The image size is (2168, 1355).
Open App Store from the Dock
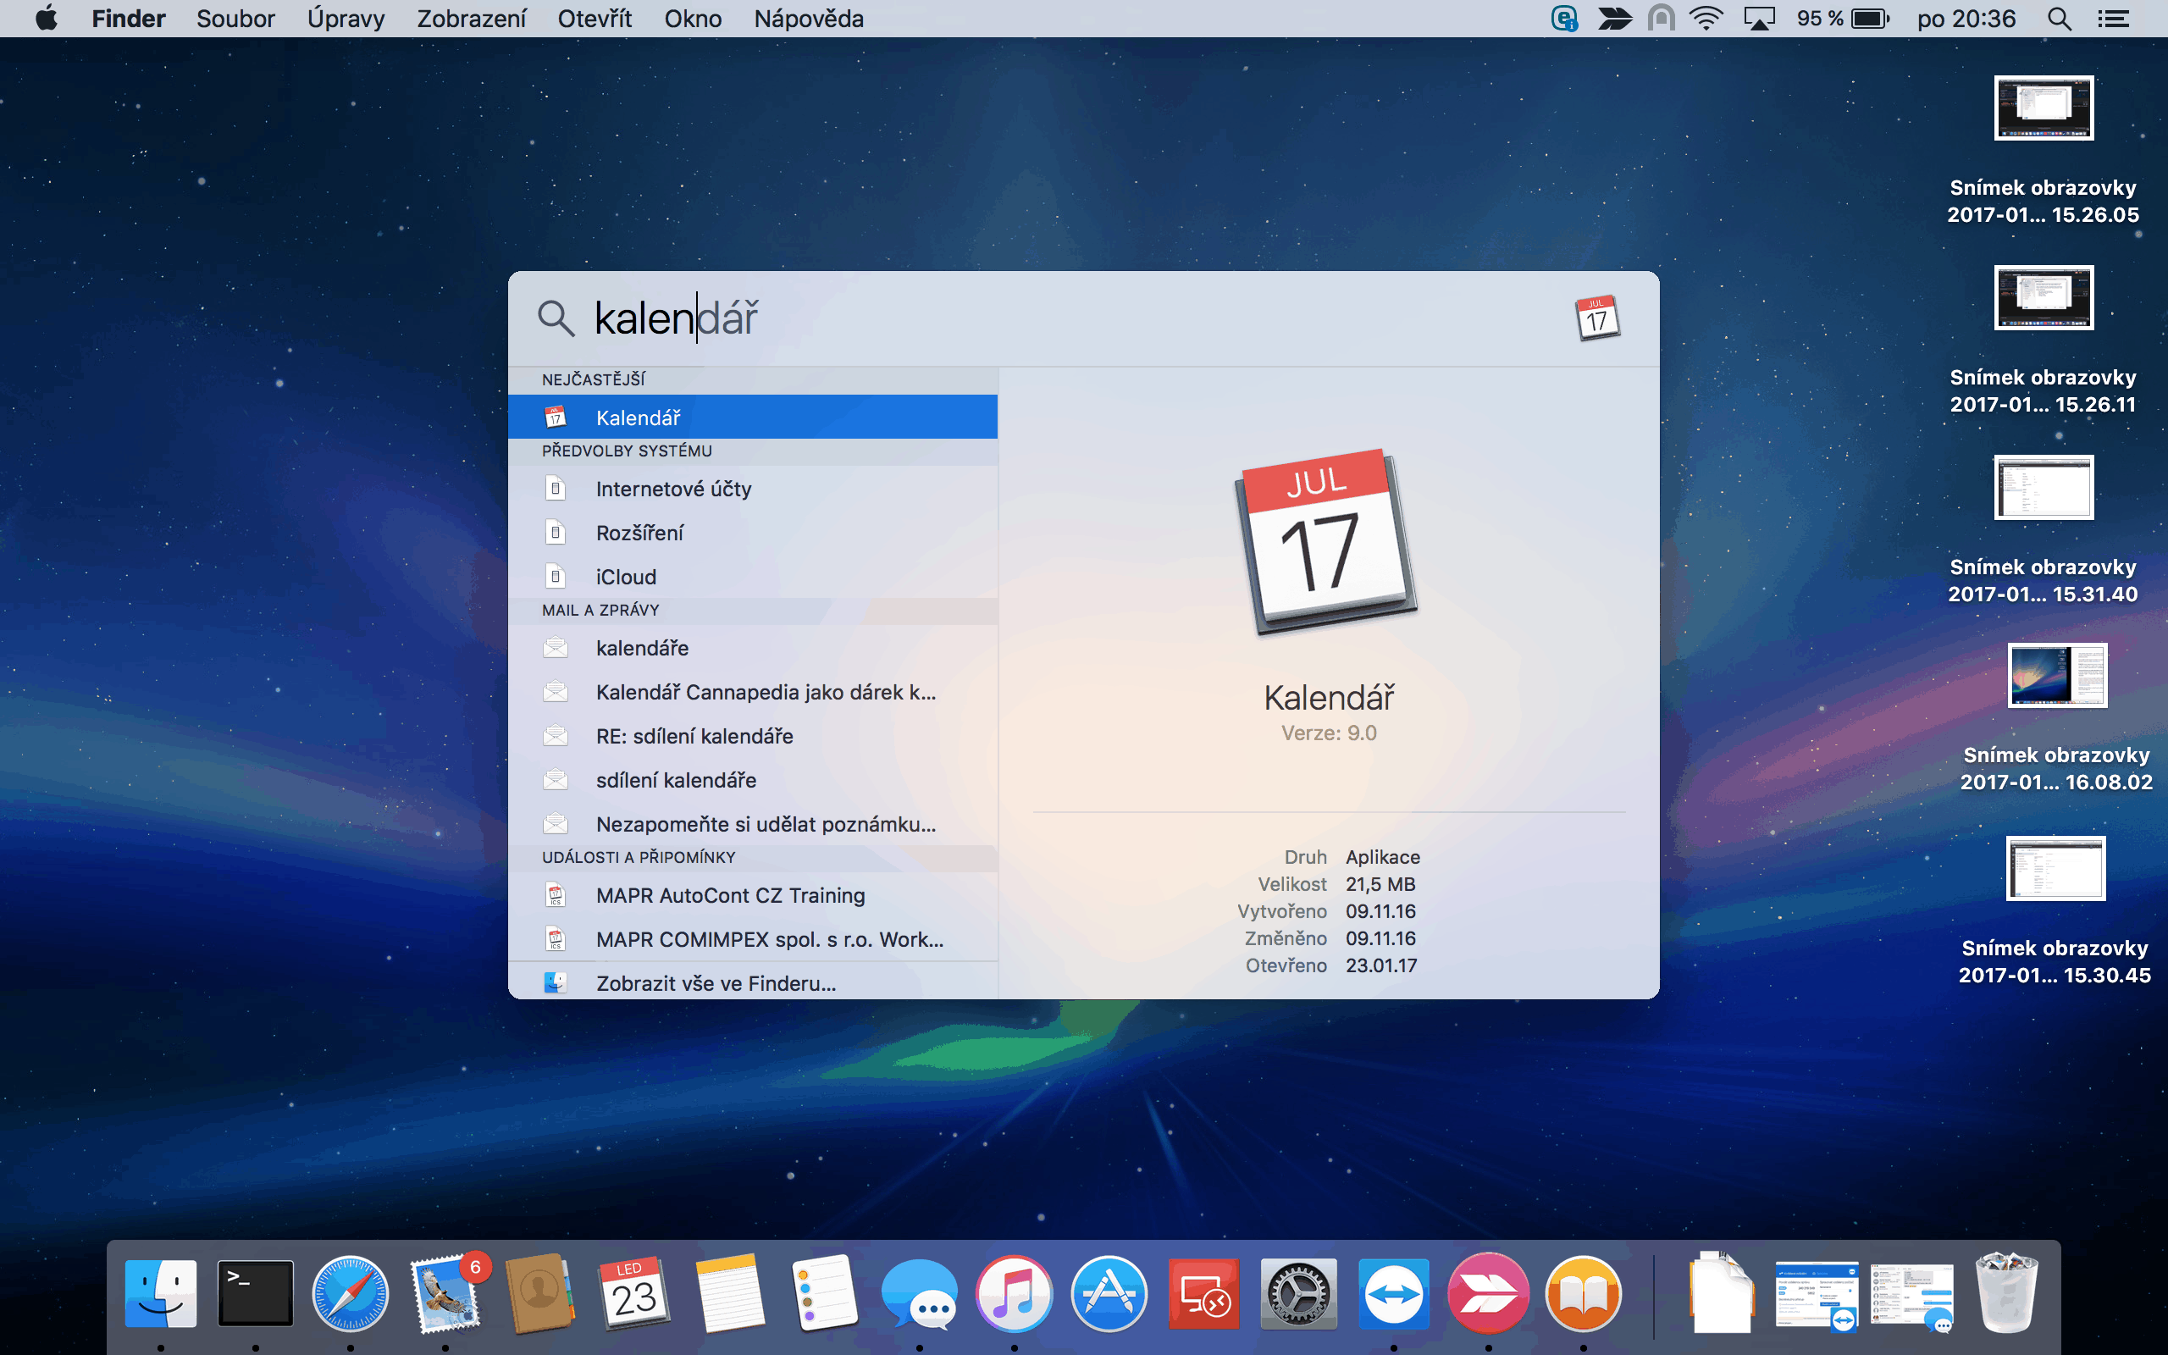pos(1109,1293)
